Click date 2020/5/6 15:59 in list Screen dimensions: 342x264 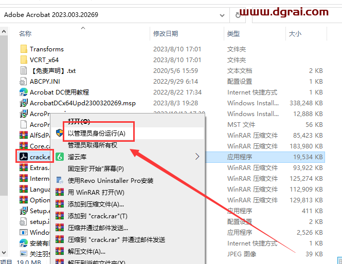point(175,70)
